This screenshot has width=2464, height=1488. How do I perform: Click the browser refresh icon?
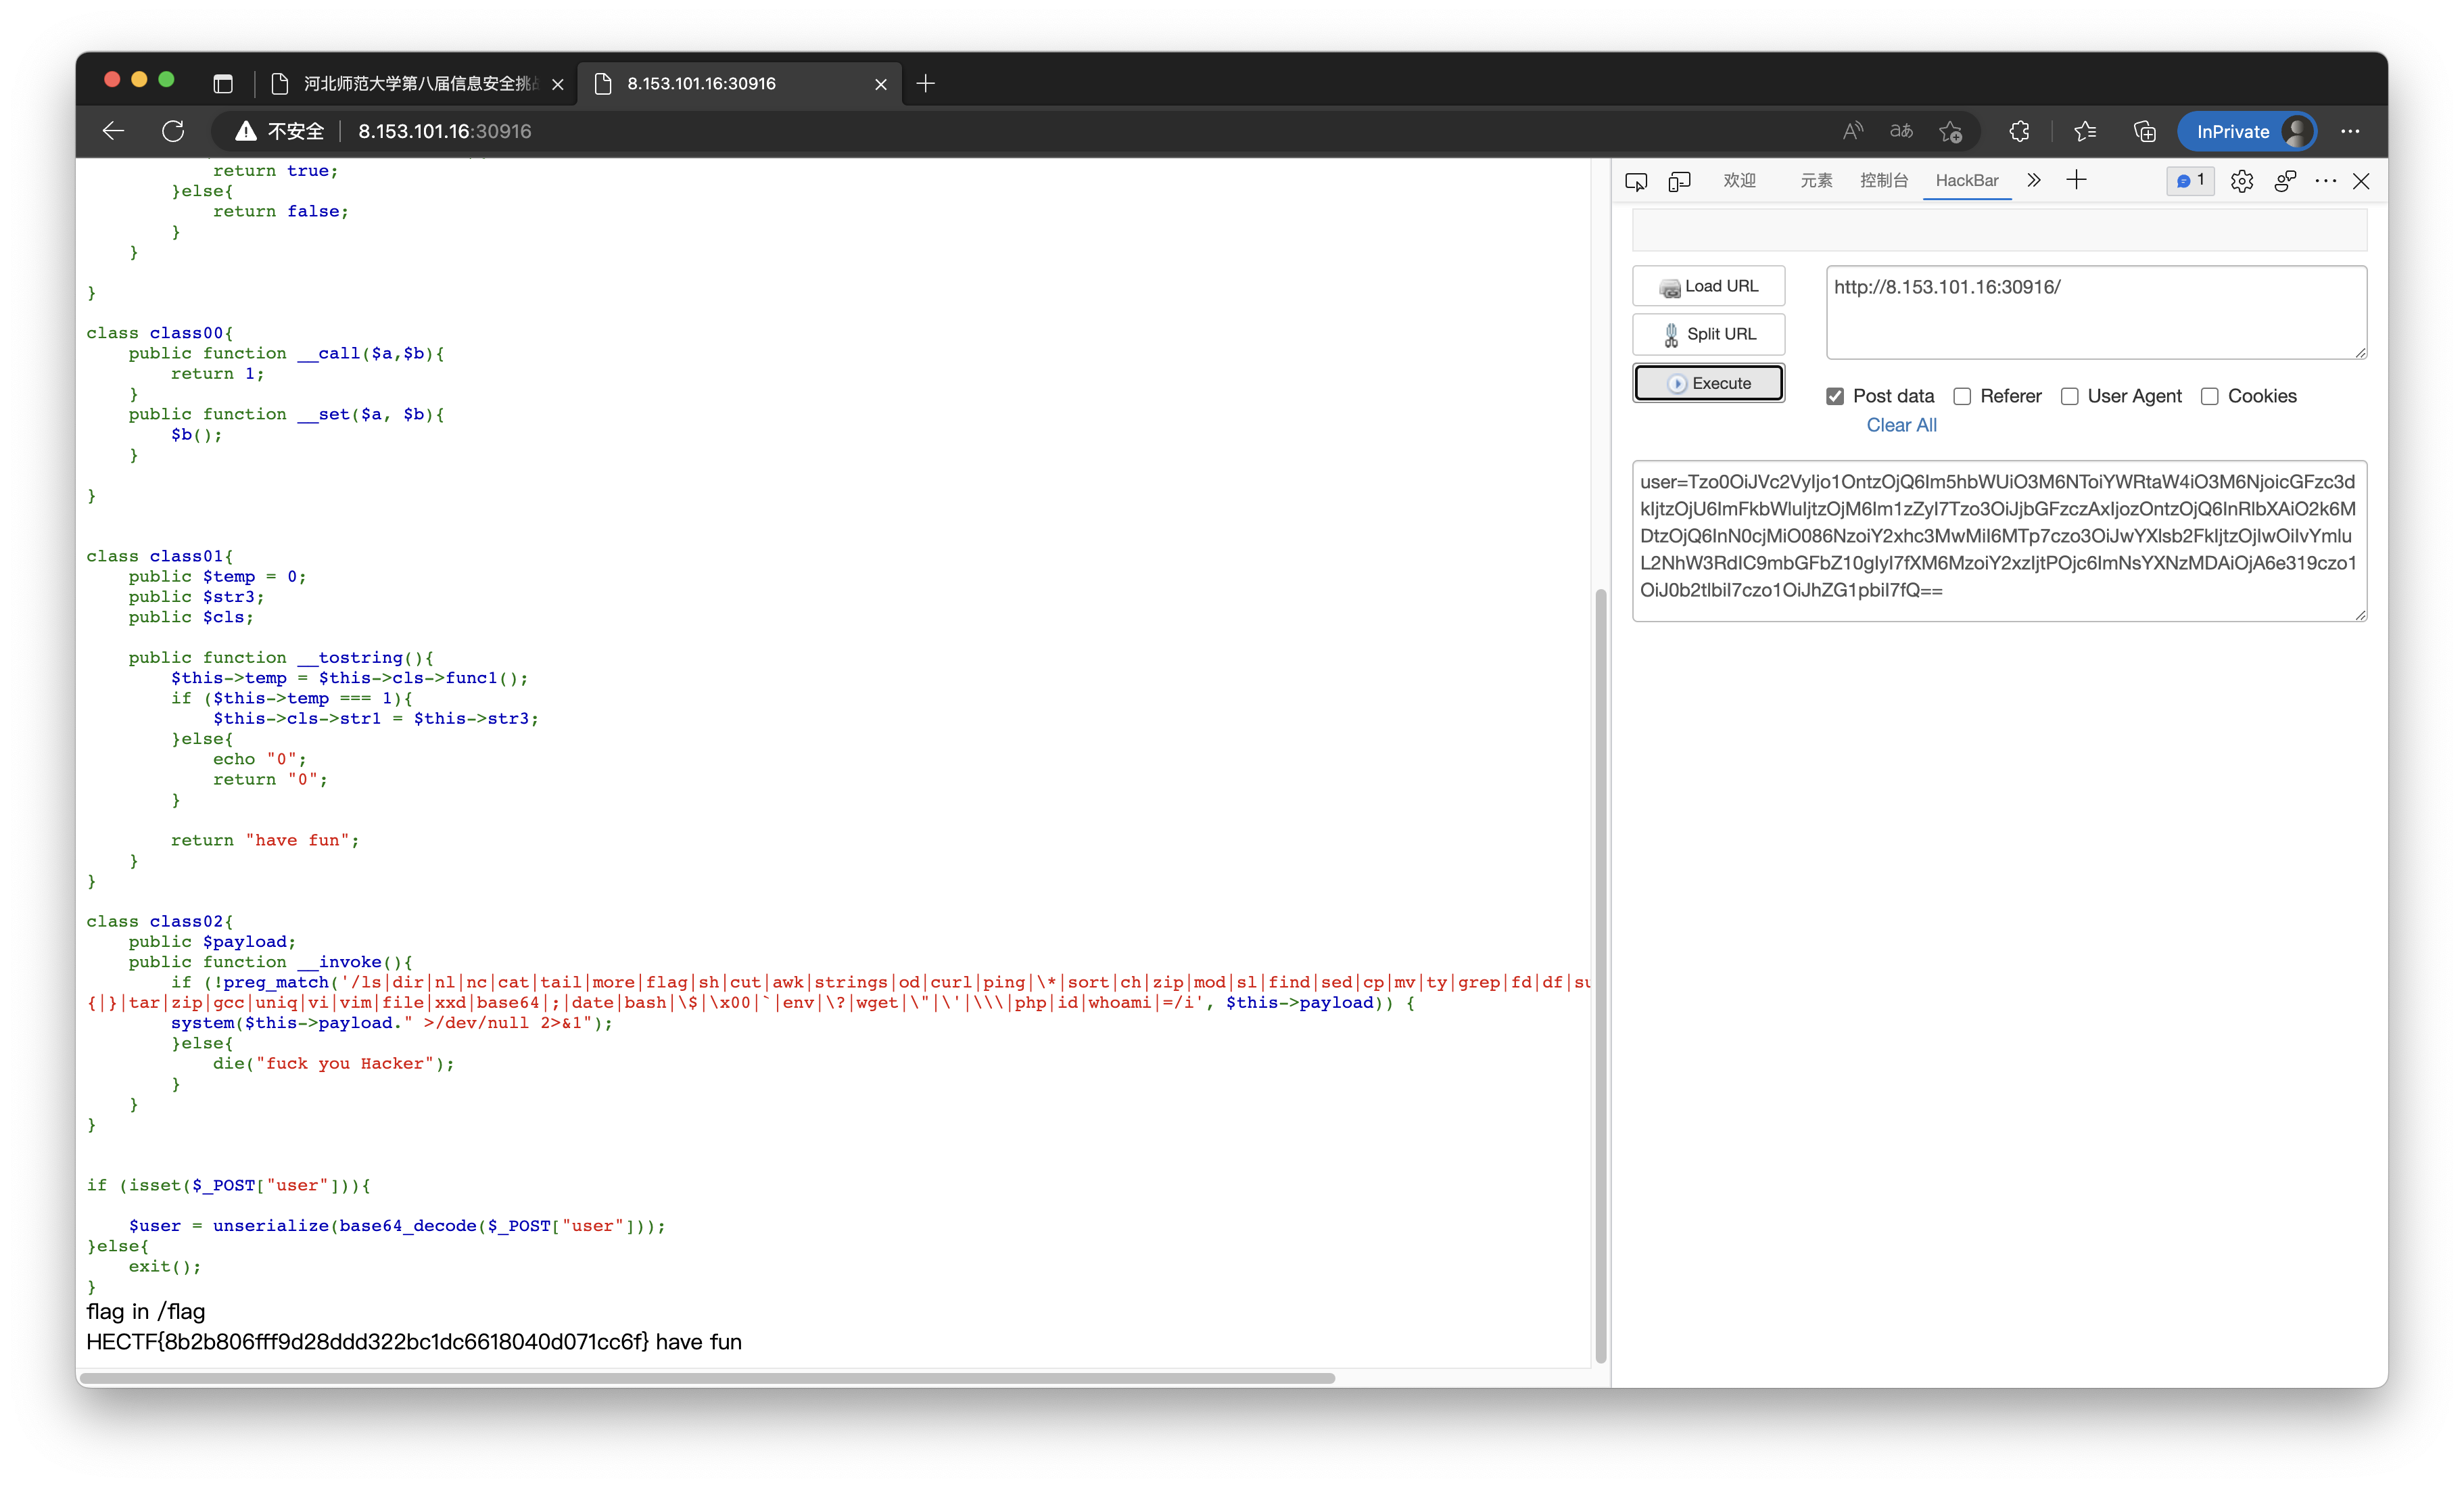173,131
